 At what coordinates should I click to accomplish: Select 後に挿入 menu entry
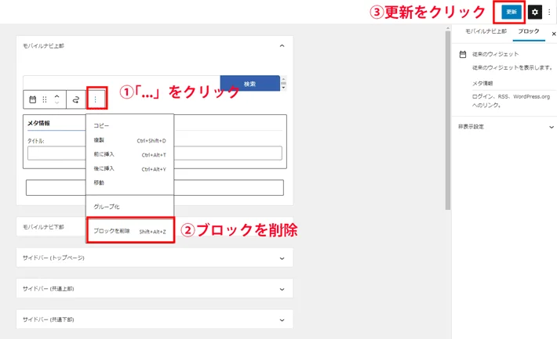click(129, 169)
